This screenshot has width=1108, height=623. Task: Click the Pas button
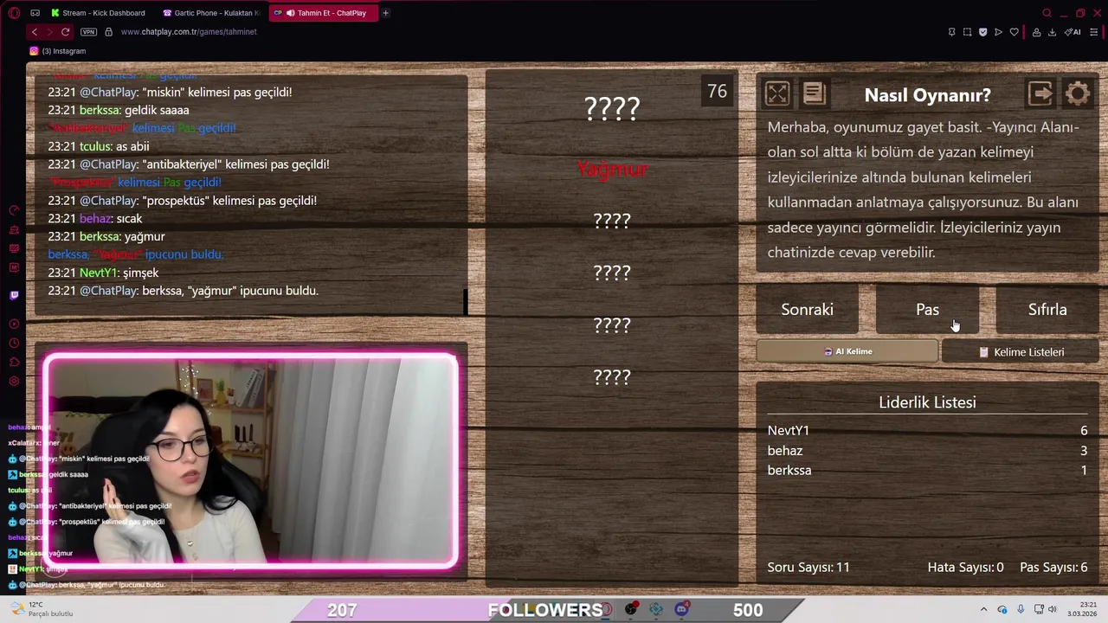click(x=927, y=310)
